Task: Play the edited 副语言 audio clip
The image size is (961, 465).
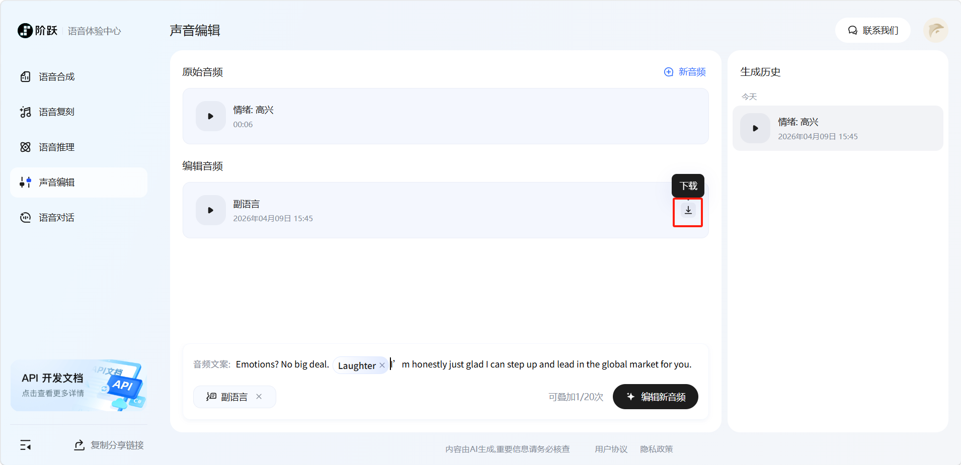Action: click(210, 210)
